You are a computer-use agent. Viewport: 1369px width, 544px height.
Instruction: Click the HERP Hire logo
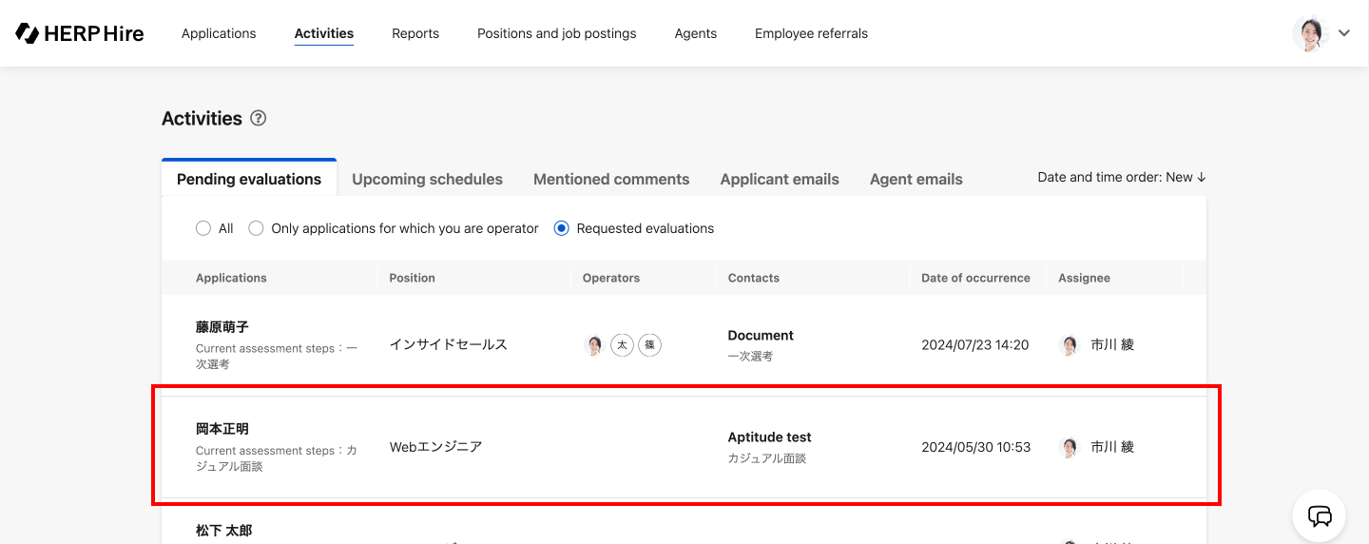(x=80, y=33)
